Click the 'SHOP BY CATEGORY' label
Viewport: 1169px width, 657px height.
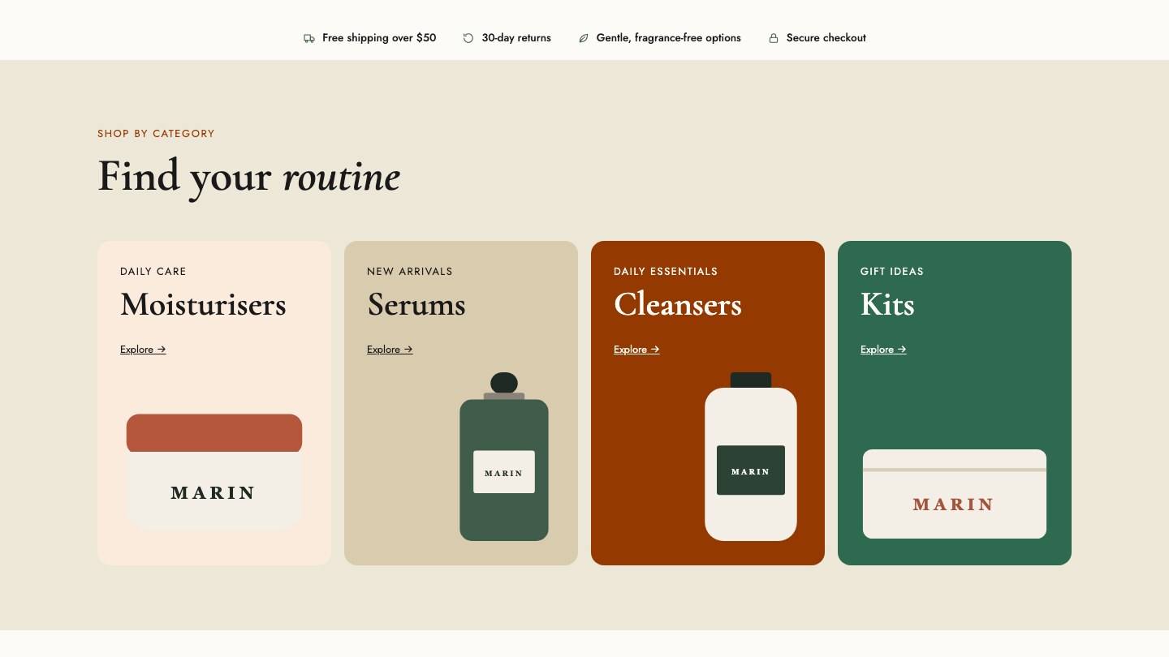[156, 134]
